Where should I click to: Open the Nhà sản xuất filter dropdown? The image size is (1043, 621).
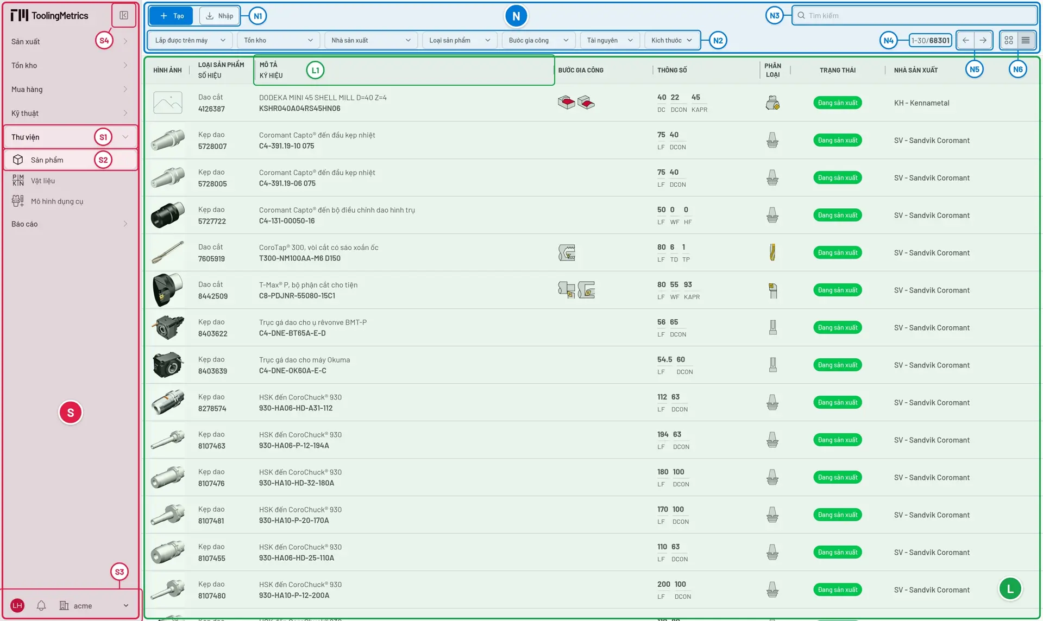(x=371, y=40)
